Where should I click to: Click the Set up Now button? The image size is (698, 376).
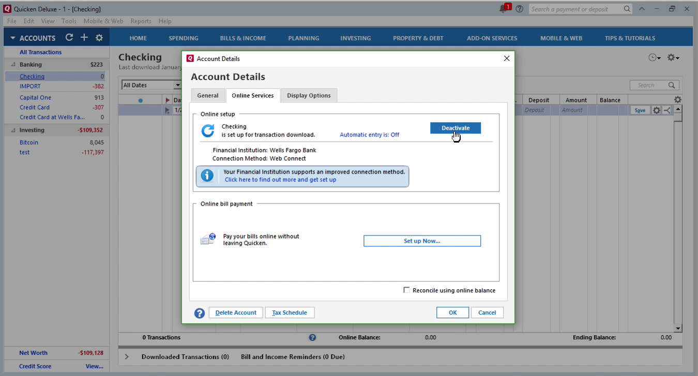point(422,241)
